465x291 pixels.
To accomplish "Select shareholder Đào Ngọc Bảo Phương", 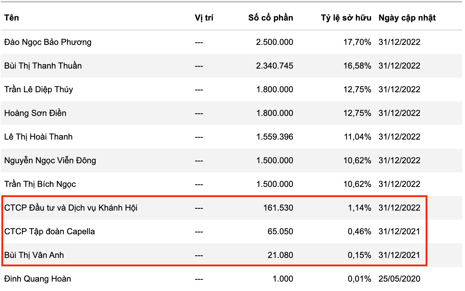I will click(48, 42).
